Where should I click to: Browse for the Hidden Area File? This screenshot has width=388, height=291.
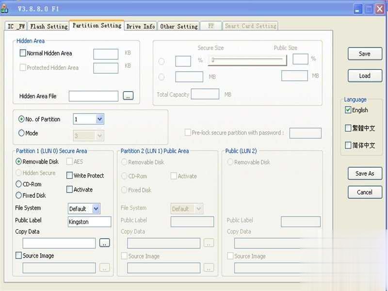coord(128,96)
